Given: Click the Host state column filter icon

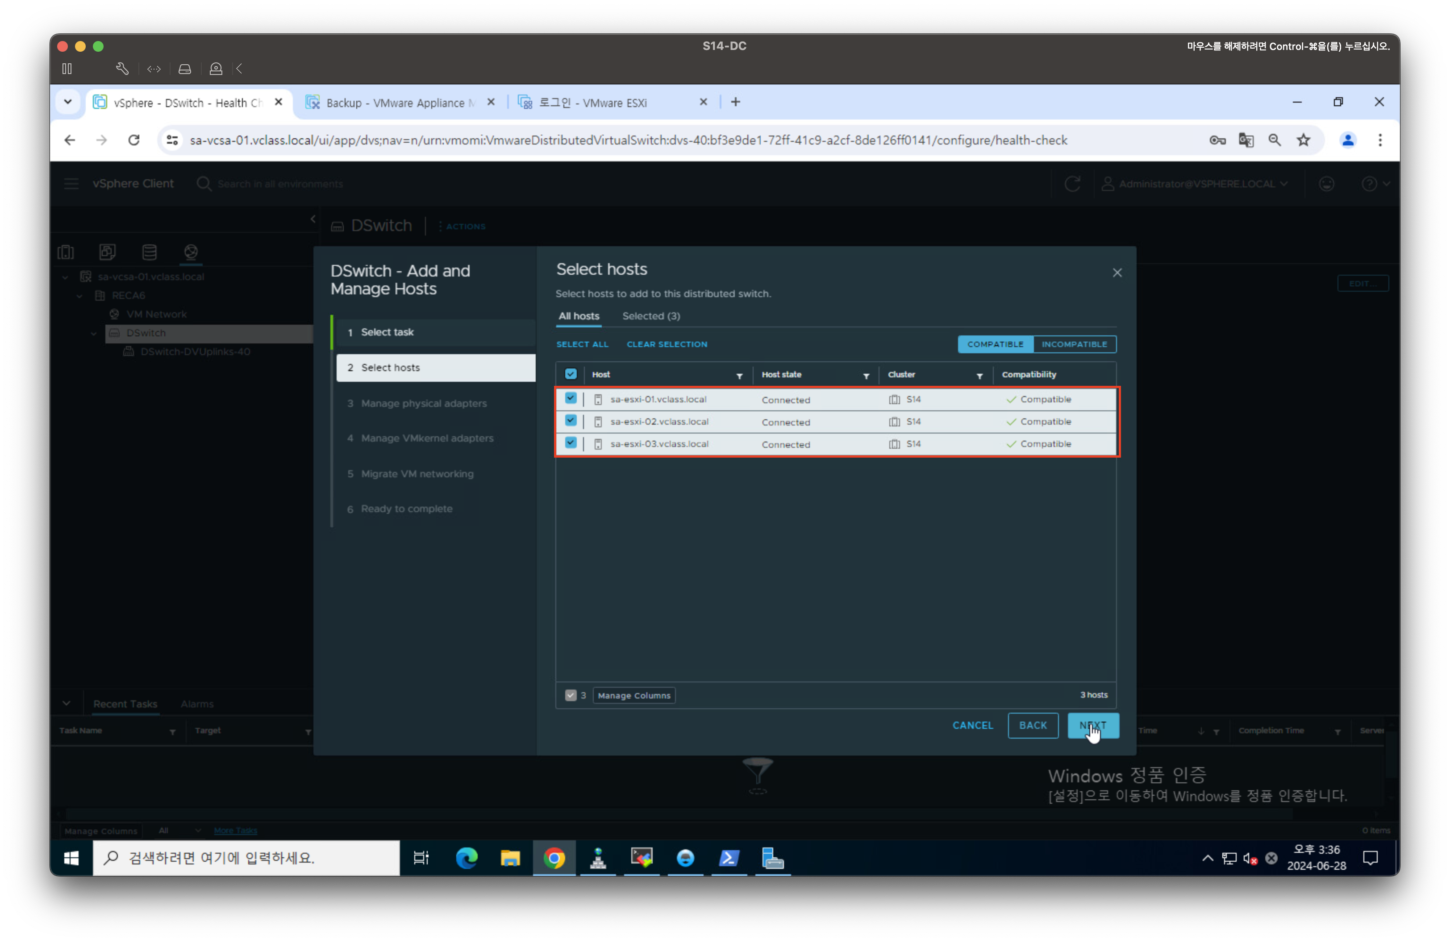Looking at the screenshot, I should pyautogui.click(x=866, y=376).
